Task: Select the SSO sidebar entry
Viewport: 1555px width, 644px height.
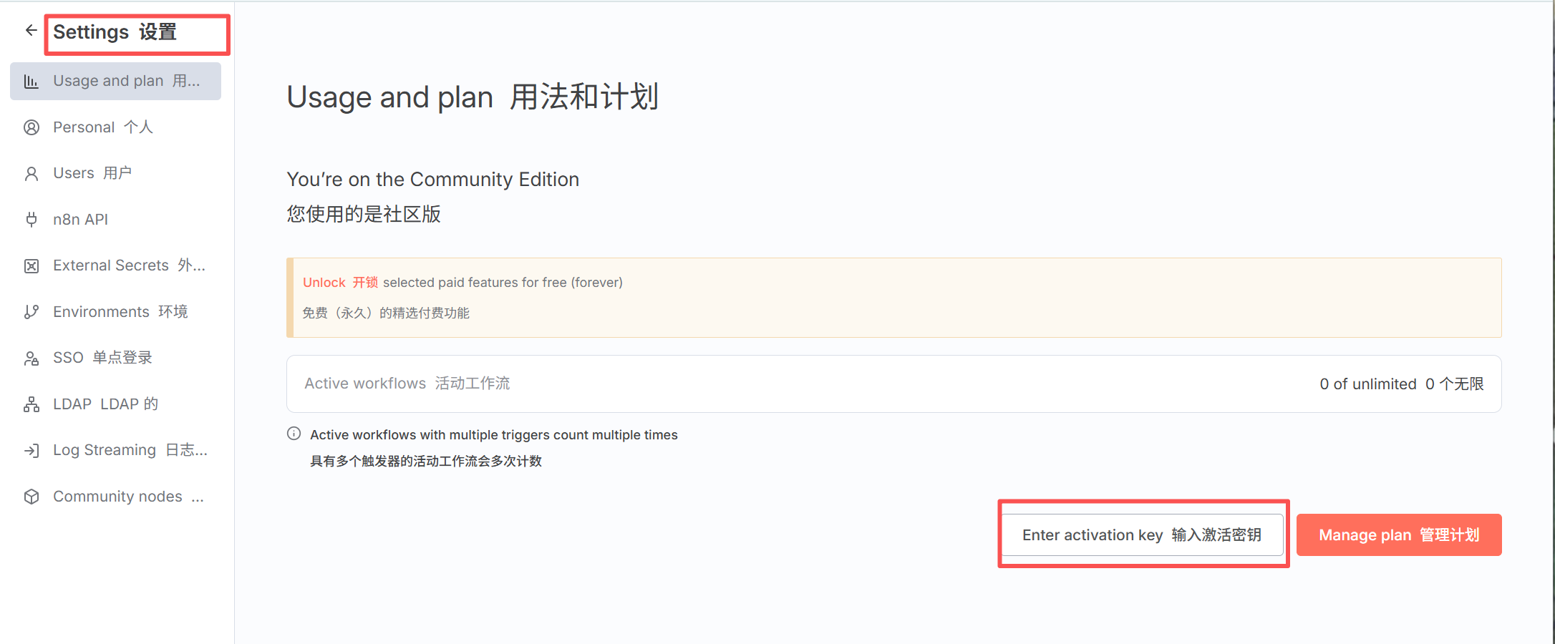Action: [x=115, y=358]
